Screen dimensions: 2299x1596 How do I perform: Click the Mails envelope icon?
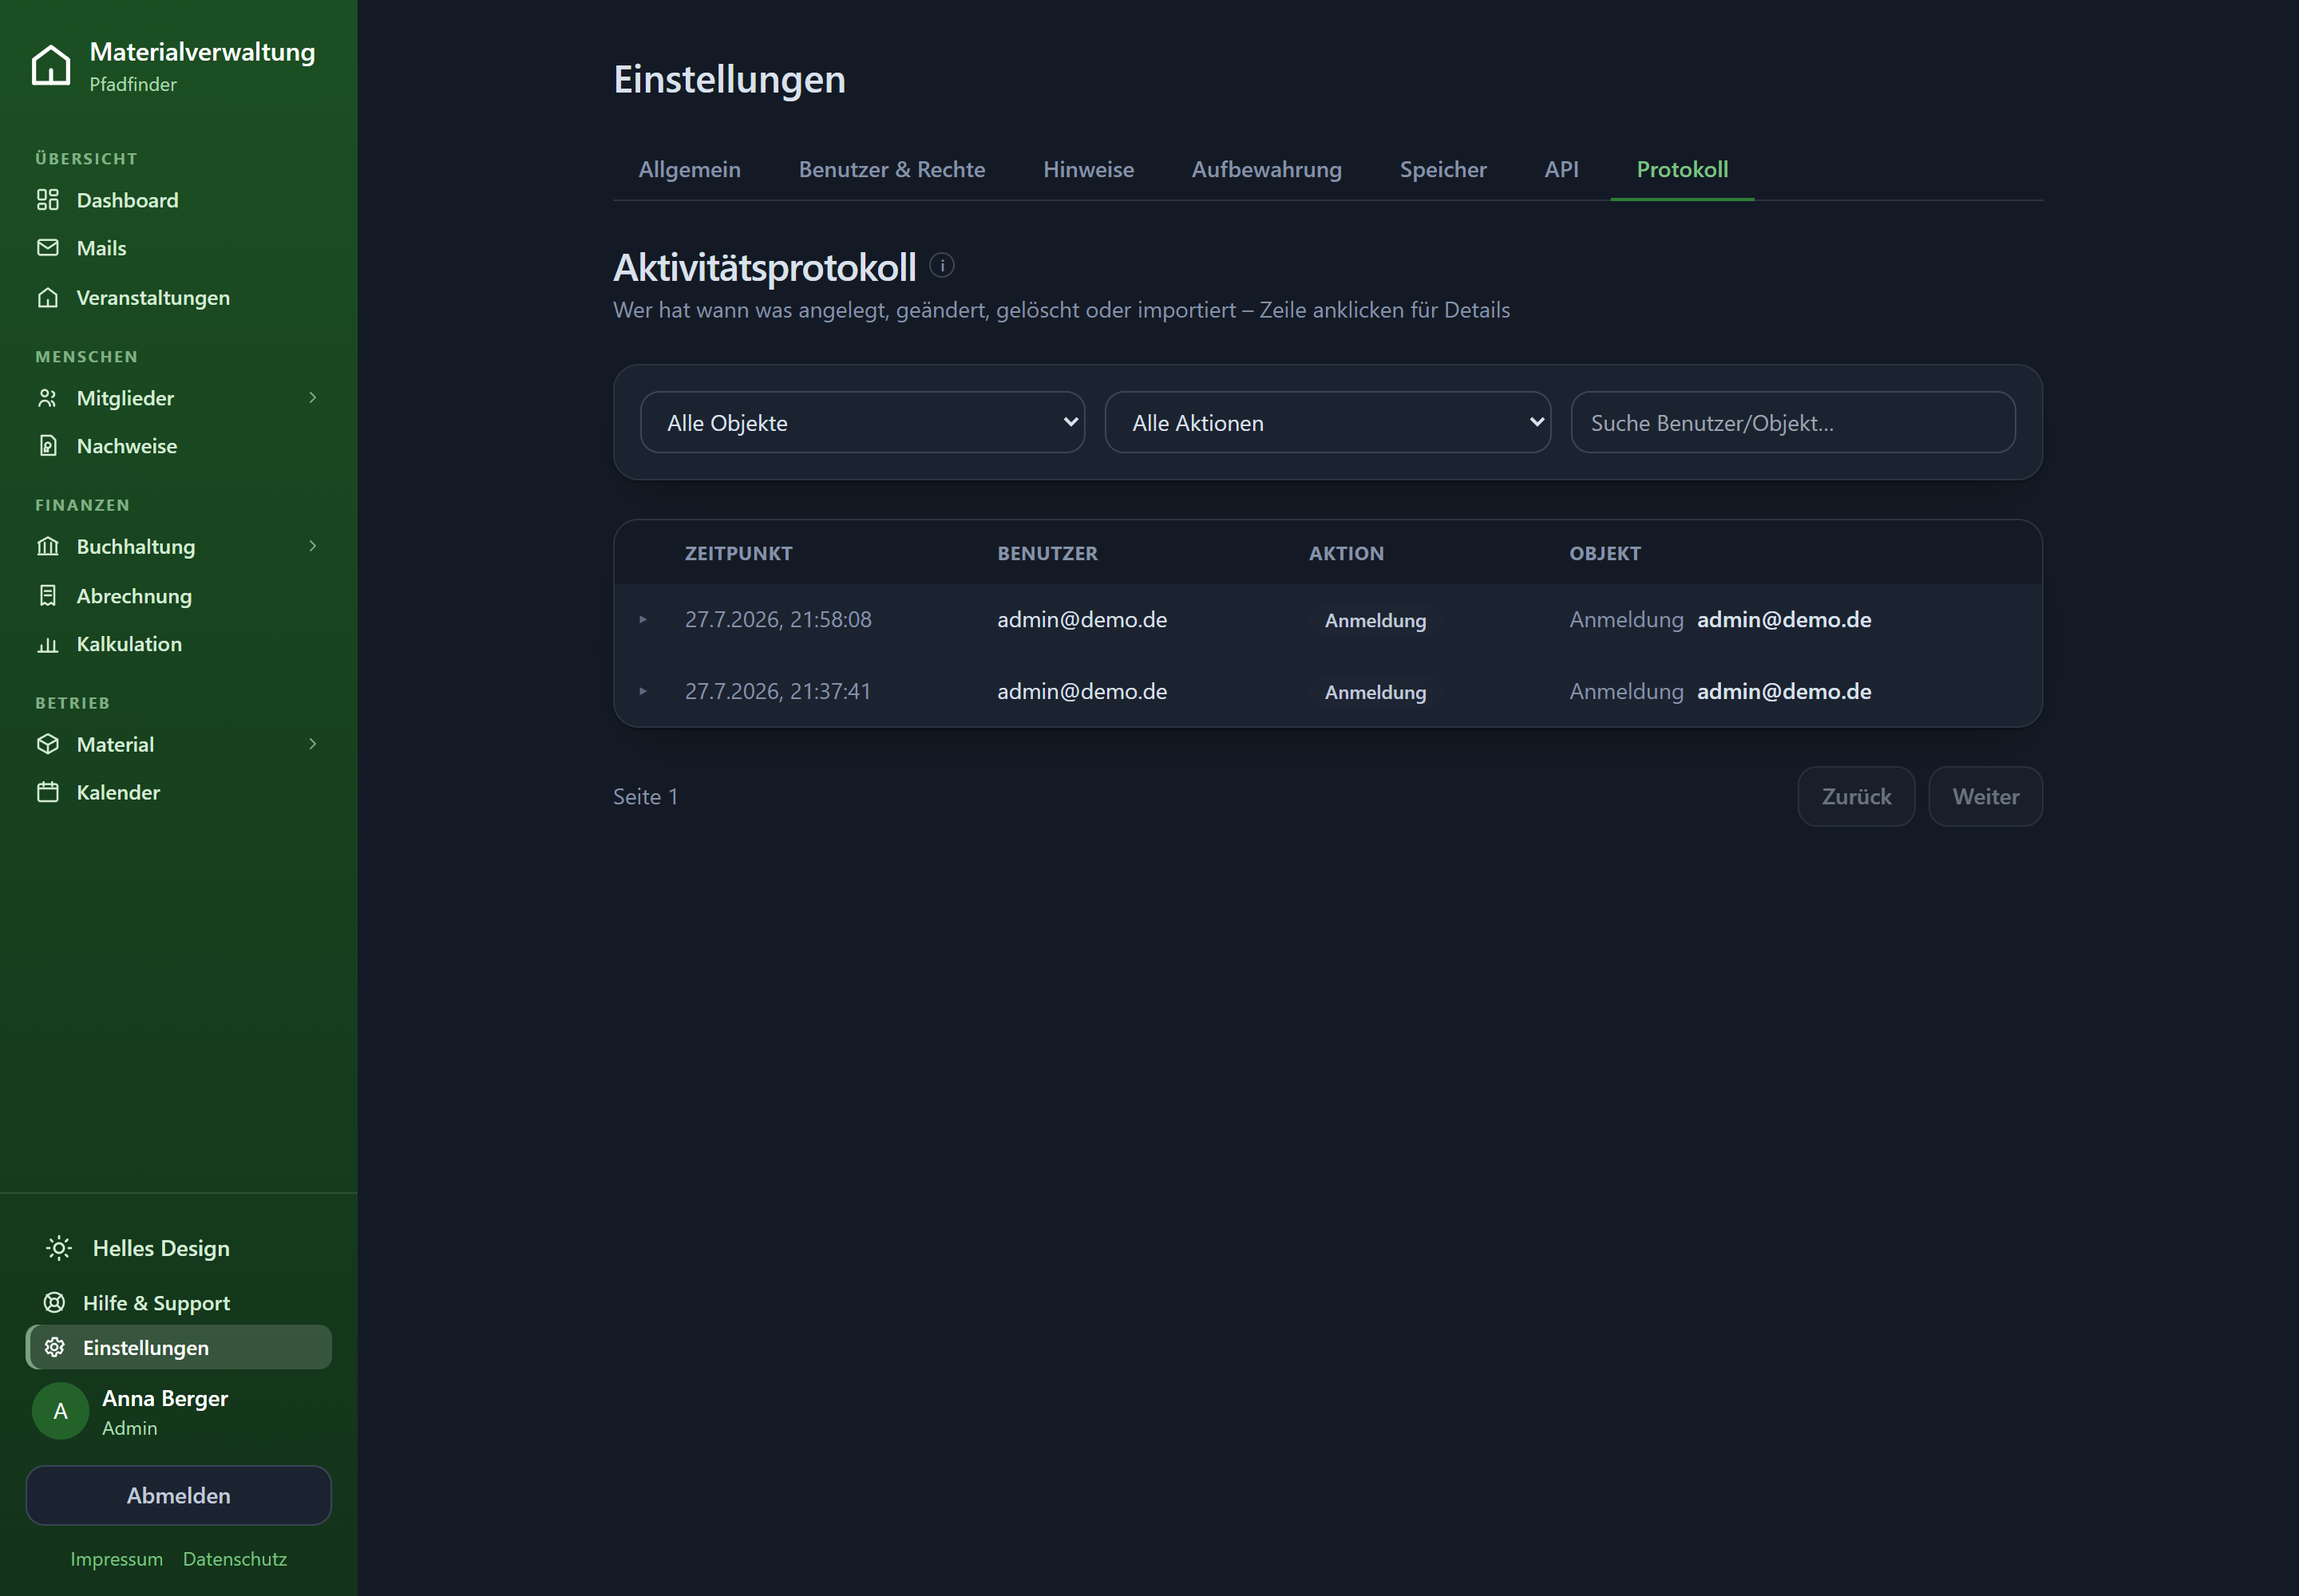click(48, 248)
